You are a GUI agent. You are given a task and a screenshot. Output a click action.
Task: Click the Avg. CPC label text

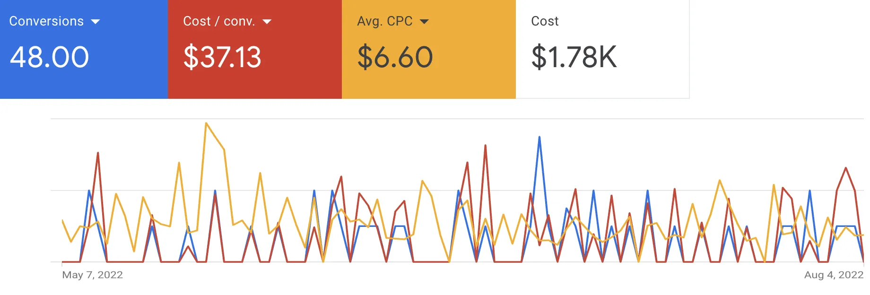click(385, 21)
